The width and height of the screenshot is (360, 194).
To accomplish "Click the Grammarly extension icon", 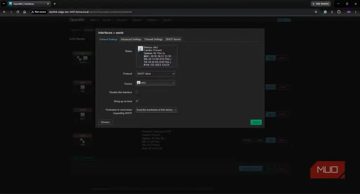I will click(x=325, y=12).
